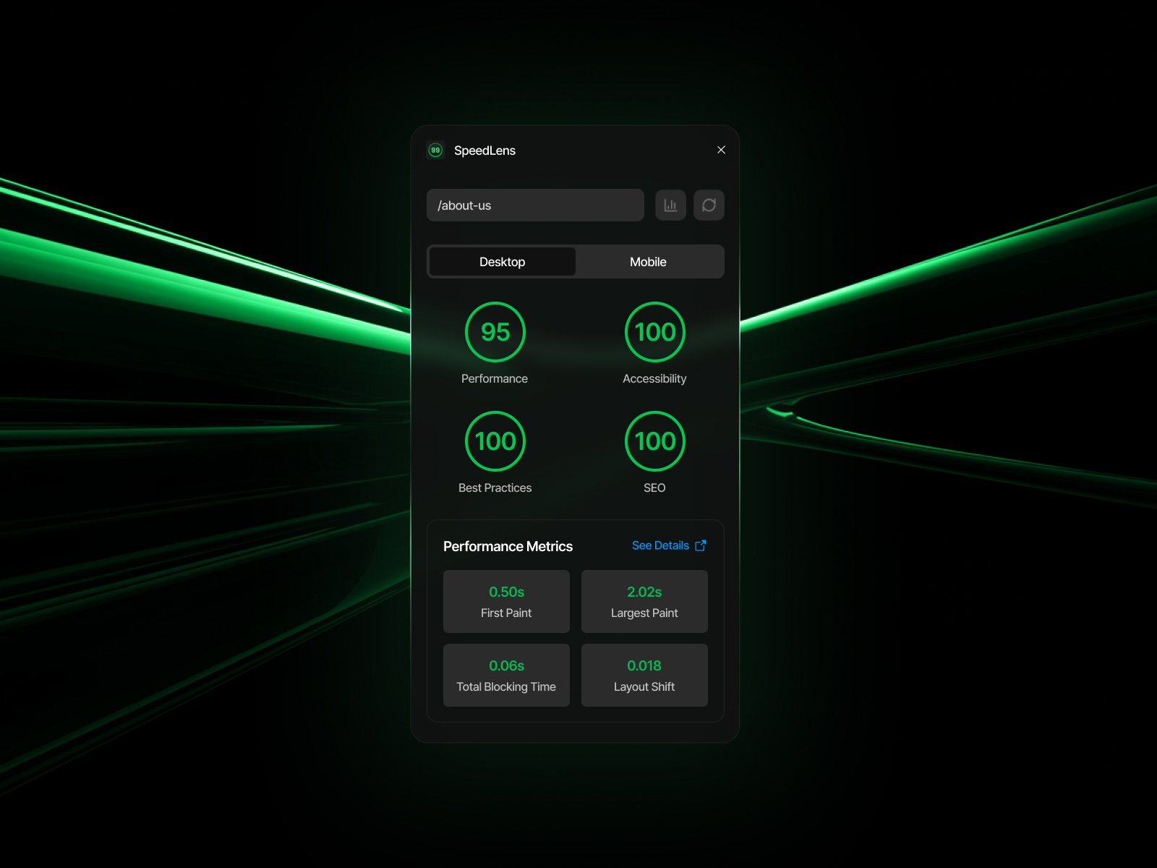Click the 100 Accessibility score ring
The width and height of the screenshot is (1157, 868).
(x=654, y=332)
